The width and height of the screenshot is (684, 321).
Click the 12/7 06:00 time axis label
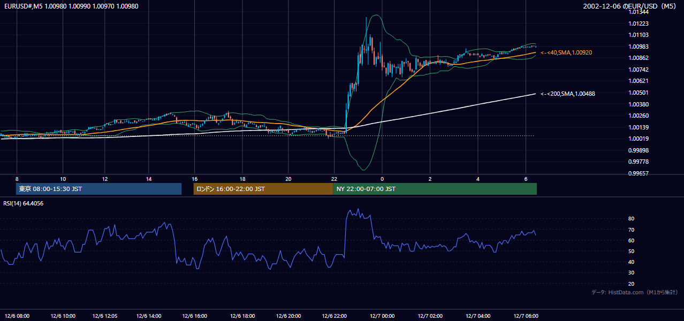click(525, 316)
